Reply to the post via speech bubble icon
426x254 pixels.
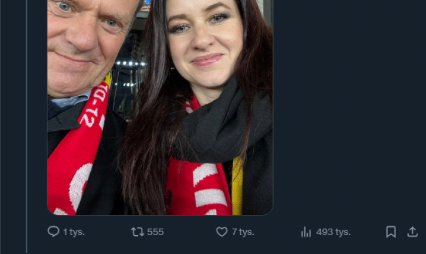point(53,232)
